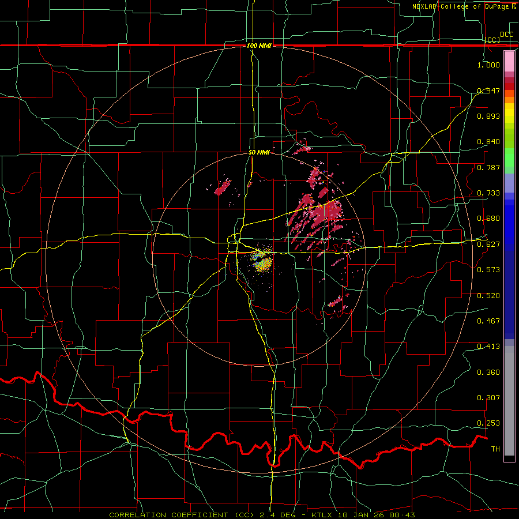519x519 pixels.
Task: Select the 0.573 scale value
Action: point(488,270)
